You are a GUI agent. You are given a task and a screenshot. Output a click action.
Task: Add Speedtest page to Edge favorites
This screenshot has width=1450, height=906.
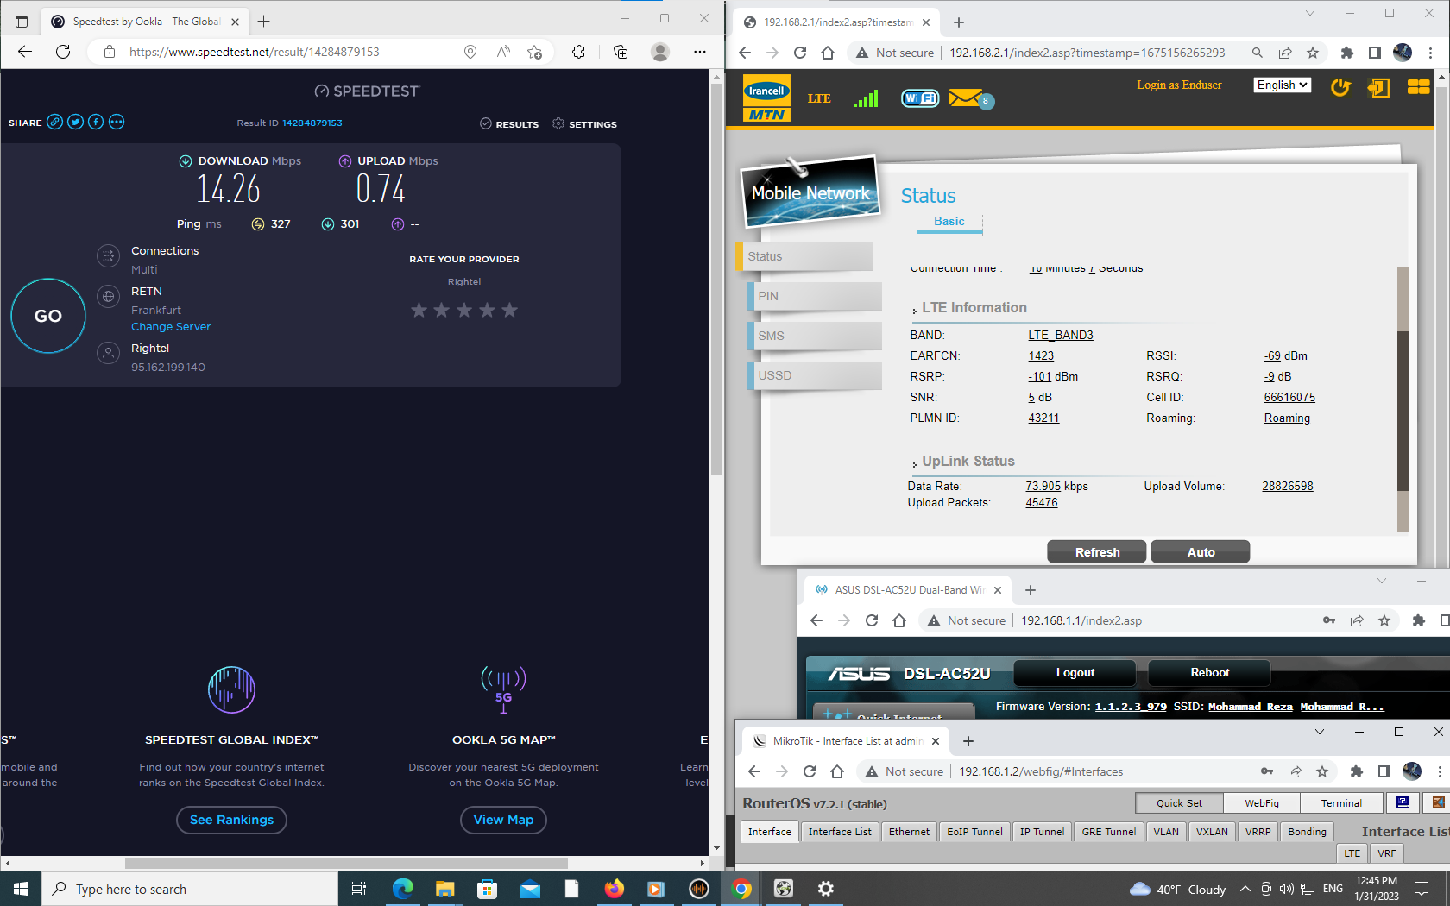tap(535, 52)
